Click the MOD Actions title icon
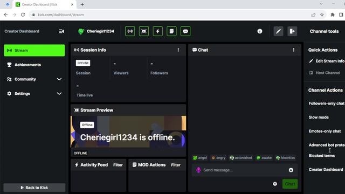The image size is (345, 194). pos(134,165)
